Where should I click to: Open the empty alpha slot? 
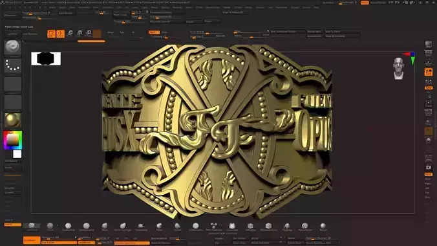pos(12,84)
